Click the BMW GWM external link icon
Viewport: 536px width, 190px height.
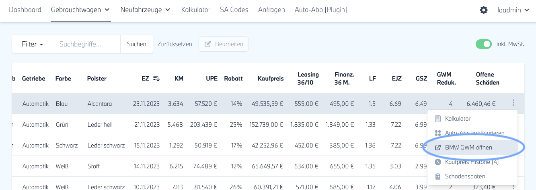pos(438,148)
